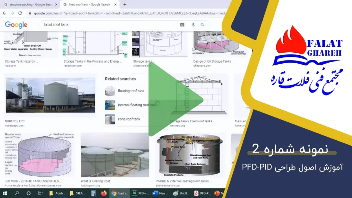Image resolution: width=352 pixels, height=198 pixels.
Task: Open the Jim Miller 4C Tank Essentials diagram
Action: [x=39, y=155]
